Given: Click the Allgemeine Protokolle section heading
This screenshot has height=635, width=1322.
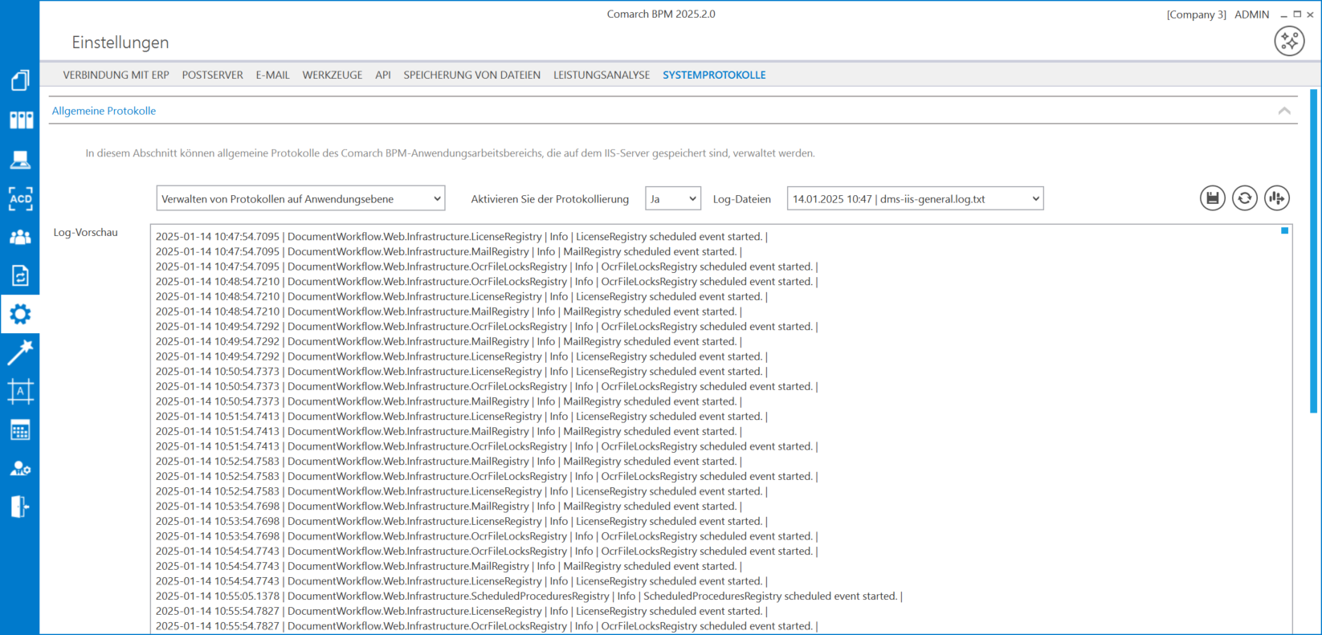Looking at the screenshot, I should click(x=104, y=111).
